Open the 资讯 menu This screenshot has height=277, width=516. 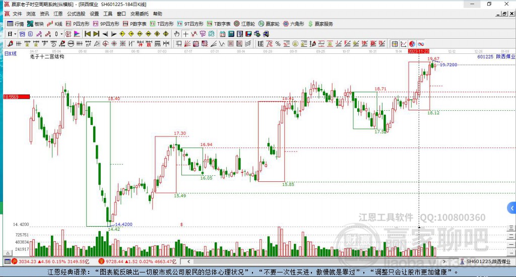(44, 14)
